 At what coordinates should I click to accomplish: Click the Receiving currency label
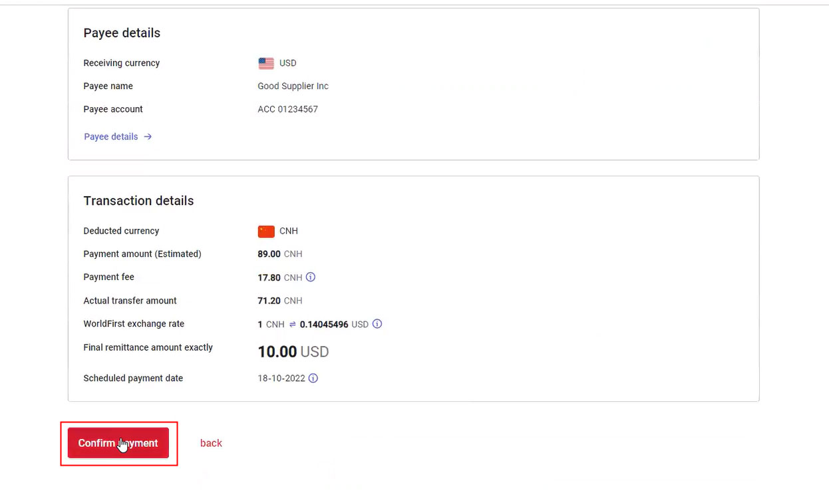121,63
